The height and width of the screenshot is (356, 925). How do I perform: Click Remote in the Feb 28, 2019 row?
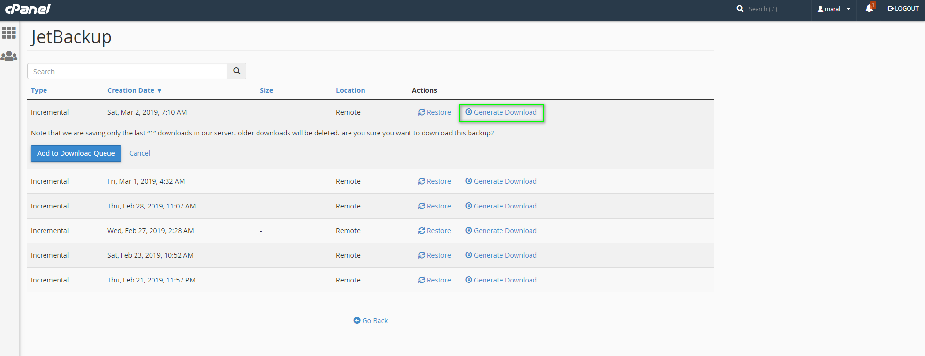point(348,206)
